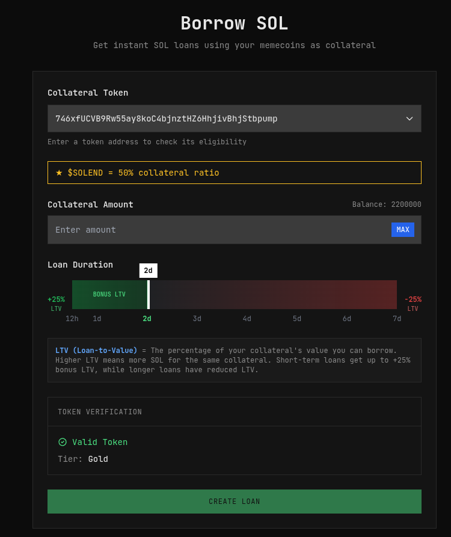Click the BONUS LTV green slider region
Viewport: 451px width, 537px height.
coord(109,295)
